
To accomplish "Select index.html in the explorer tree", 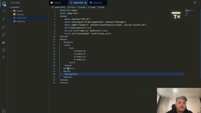I will [22, 18].
